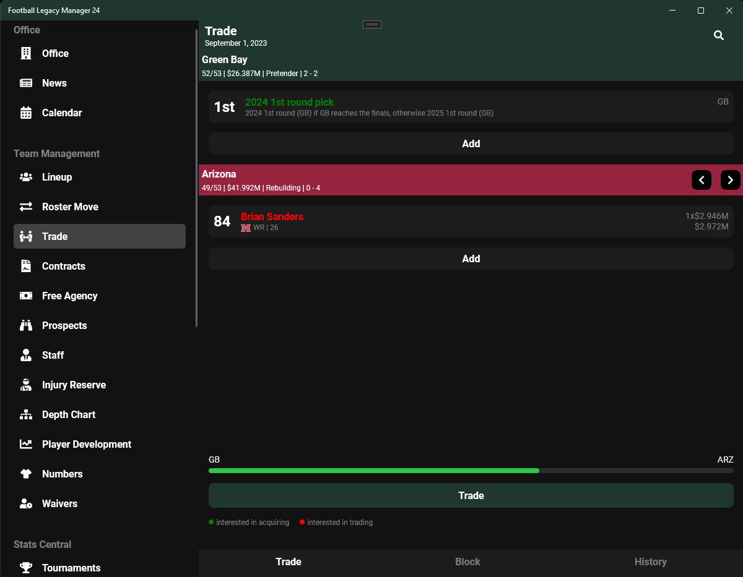Click the 'Stats Central' section heading
This screenshot has width=743, height=577.
42,544
